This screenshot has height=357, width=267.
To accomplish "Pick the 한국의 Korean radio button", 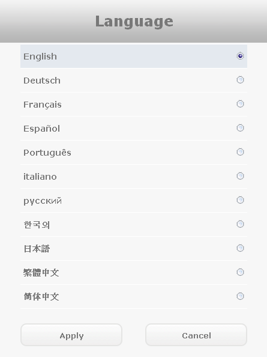I will (240, 224).
